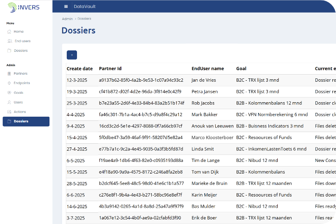This screenshot has width=336, height=224.
Task: Click the Users icon under Admin
Action: pyautogui.click(x=9, y=102)
